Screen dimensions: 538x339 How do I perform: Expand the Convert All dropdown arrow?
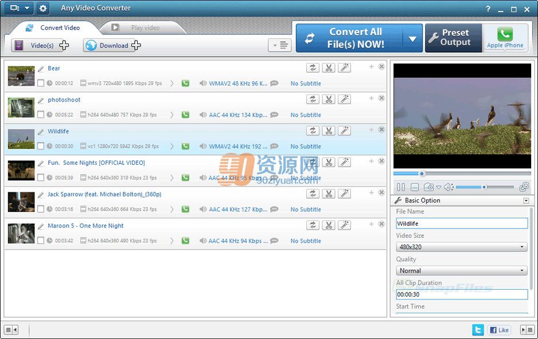pos(413,39)
